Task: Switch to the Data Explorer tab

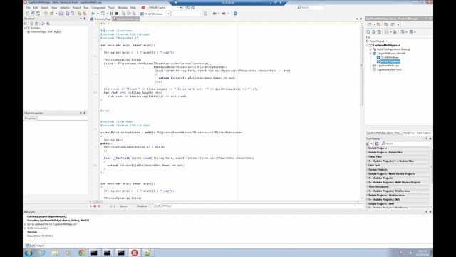Action: (x=424, y=133)
